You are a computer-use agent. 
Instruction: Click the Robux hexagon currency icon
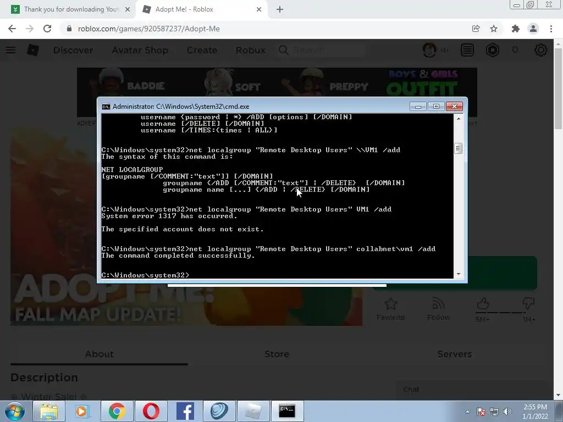coord(493,50)
